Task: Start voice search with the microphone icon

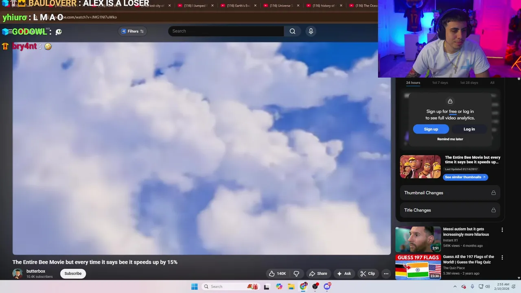Action: coord(311,31)
